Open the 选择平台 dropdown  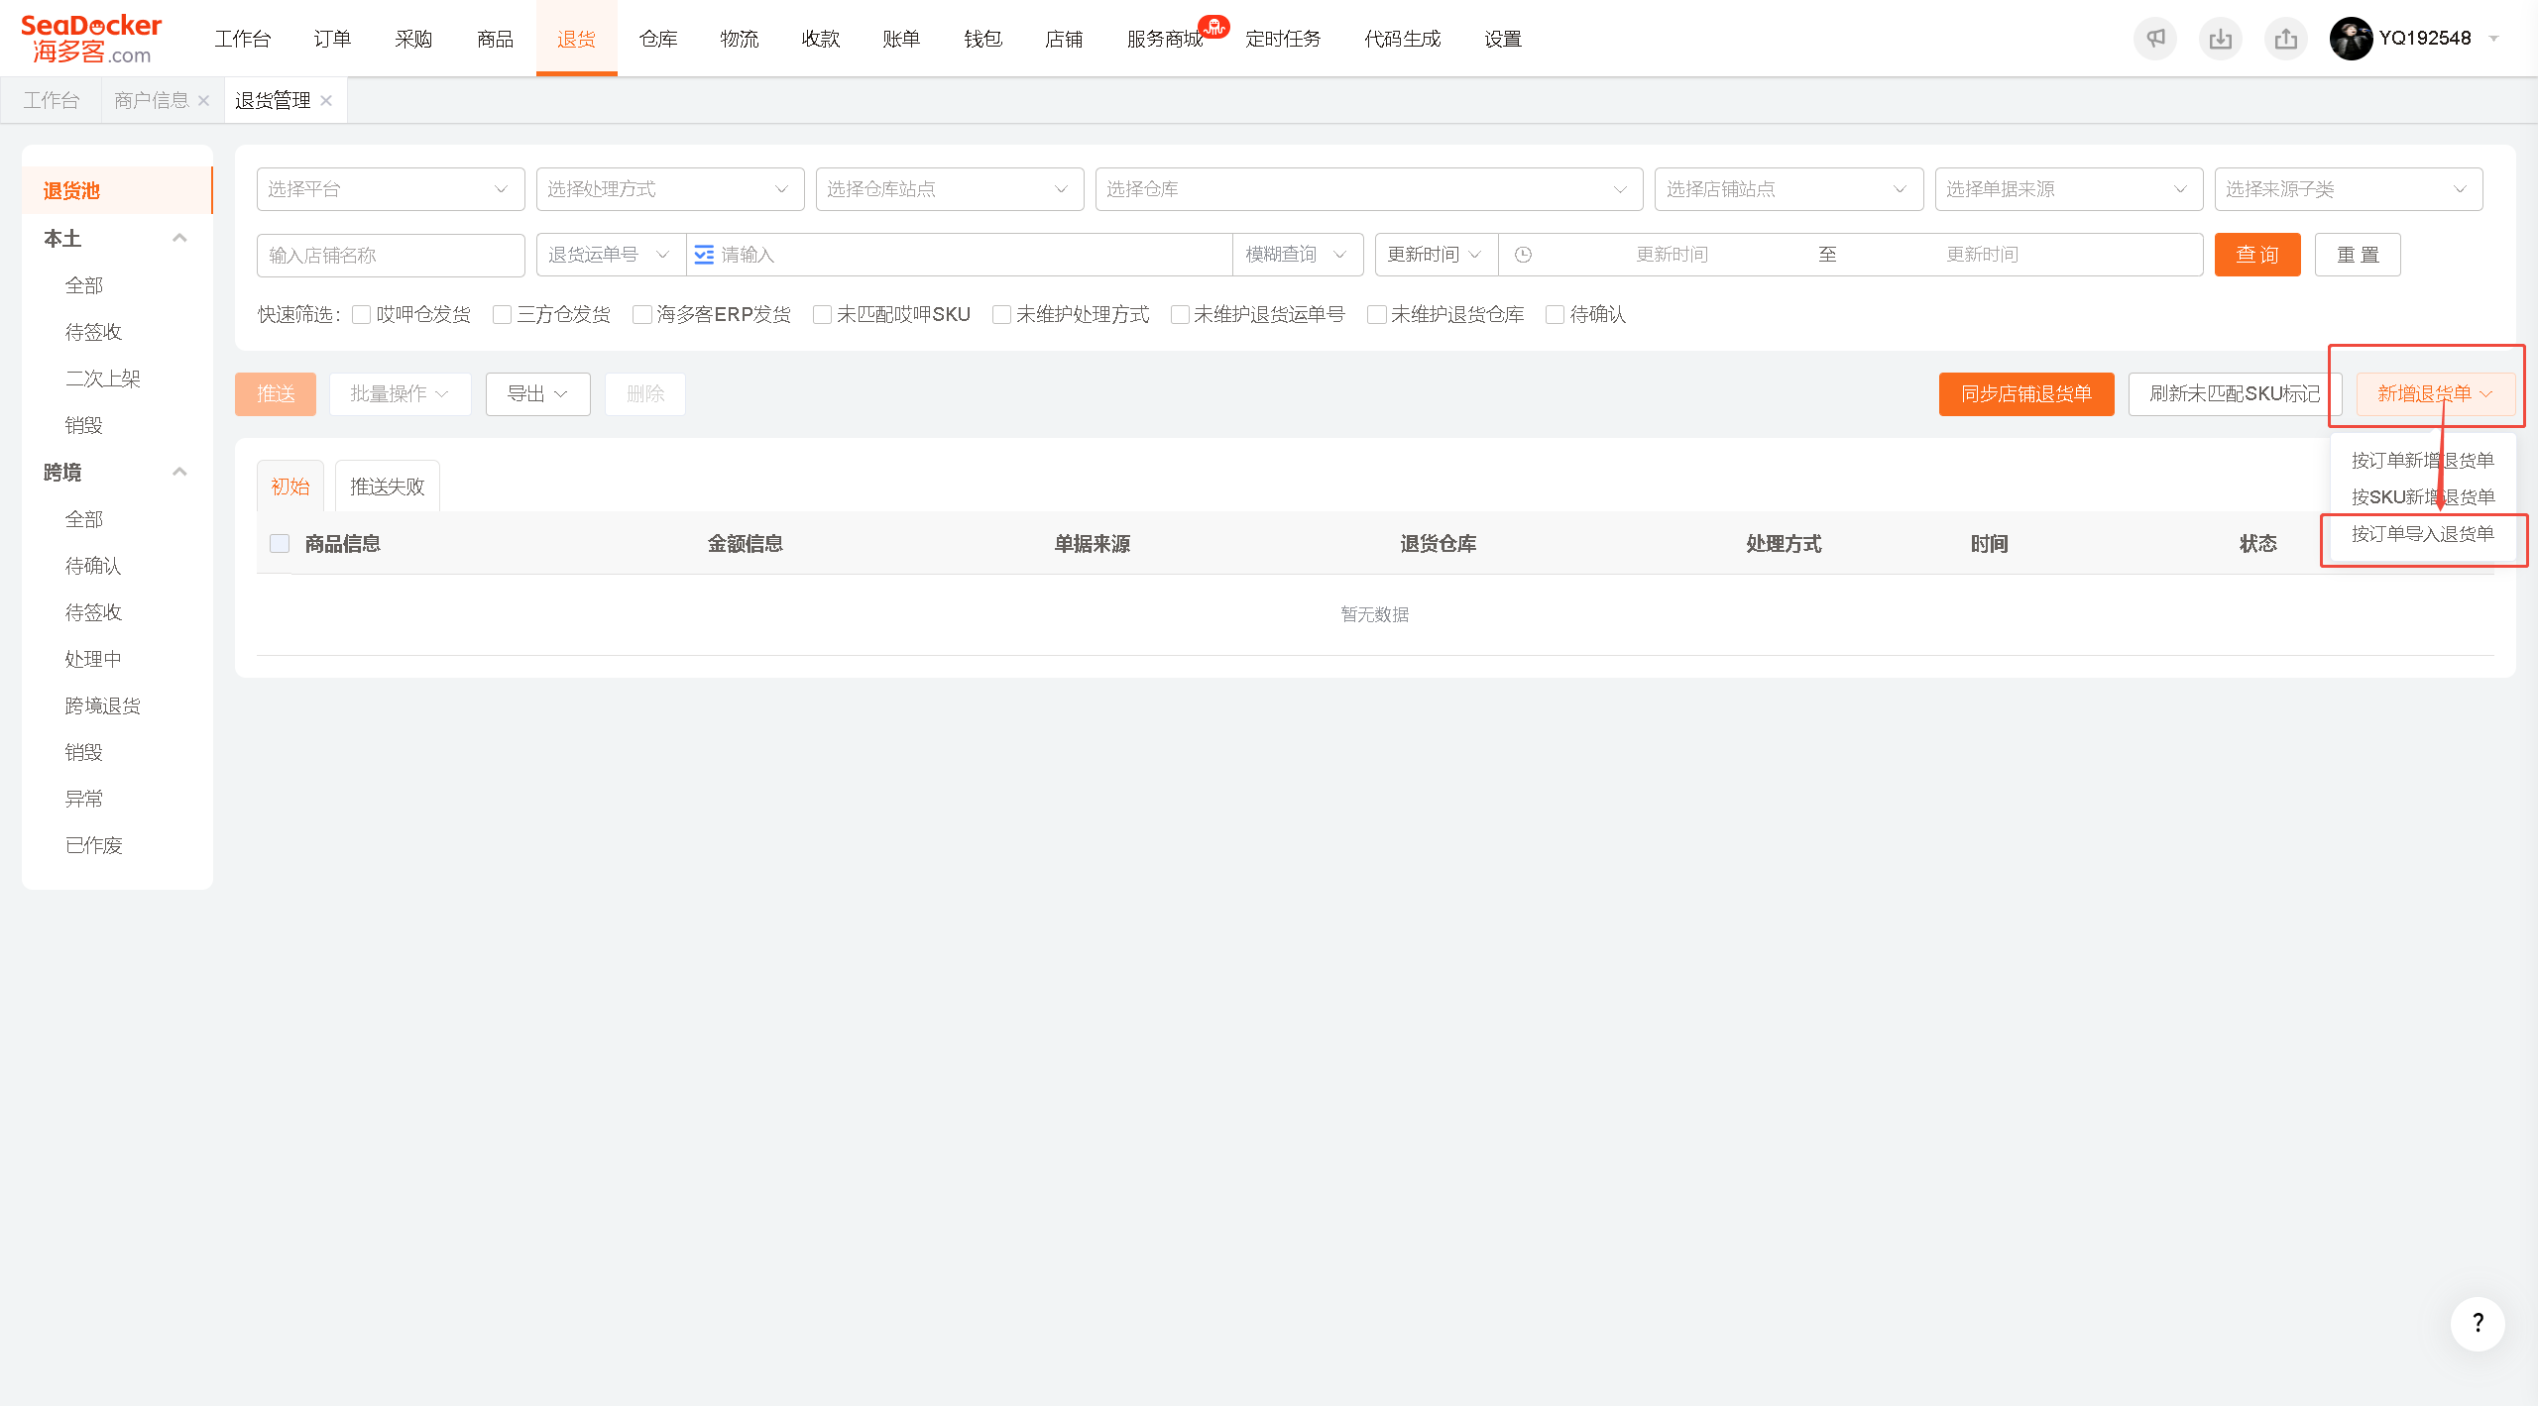click(x=391, y=189)
